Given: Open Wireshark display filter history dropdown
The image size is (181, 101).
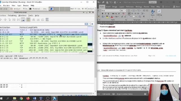Looking at the screenshot, I should pyautogui.click(x=90, y=24).
